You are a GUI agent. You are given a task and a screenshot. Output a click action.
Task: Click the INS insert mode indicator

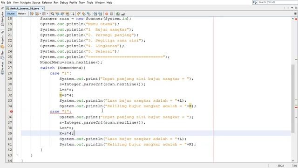[x=295, y=166]
